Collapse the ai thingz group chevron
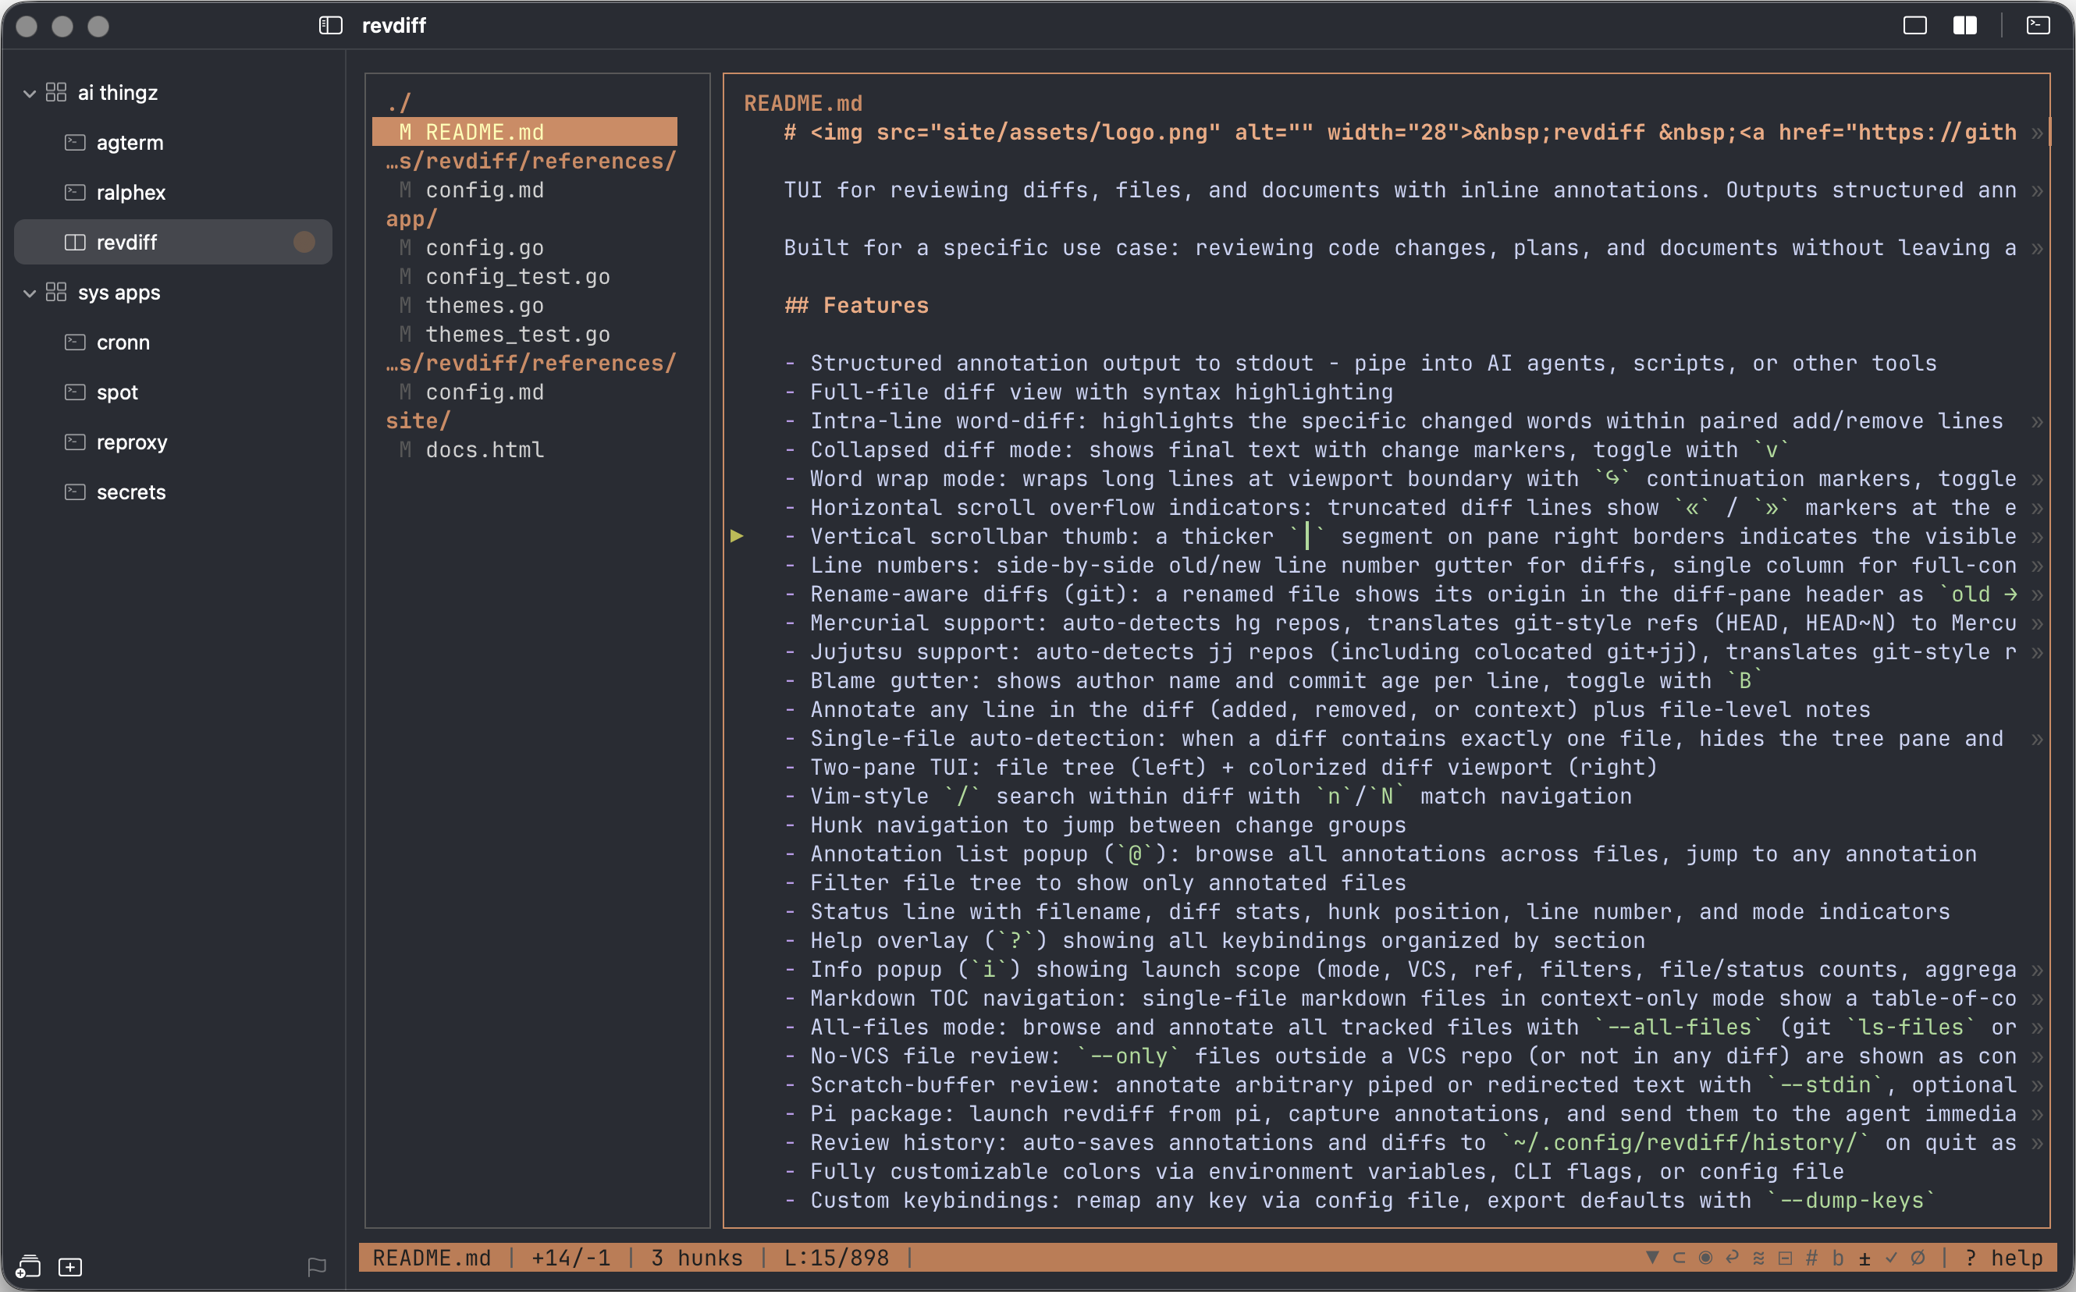This screenshot has width=2076, height=1292. pyautogui.click(x=29, y=93)
